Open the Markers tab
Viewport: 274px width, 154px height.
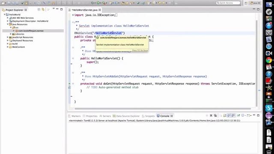[x=74, y=116]
